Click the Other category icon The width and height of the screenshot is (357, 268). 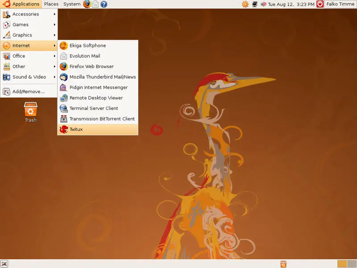6,67
